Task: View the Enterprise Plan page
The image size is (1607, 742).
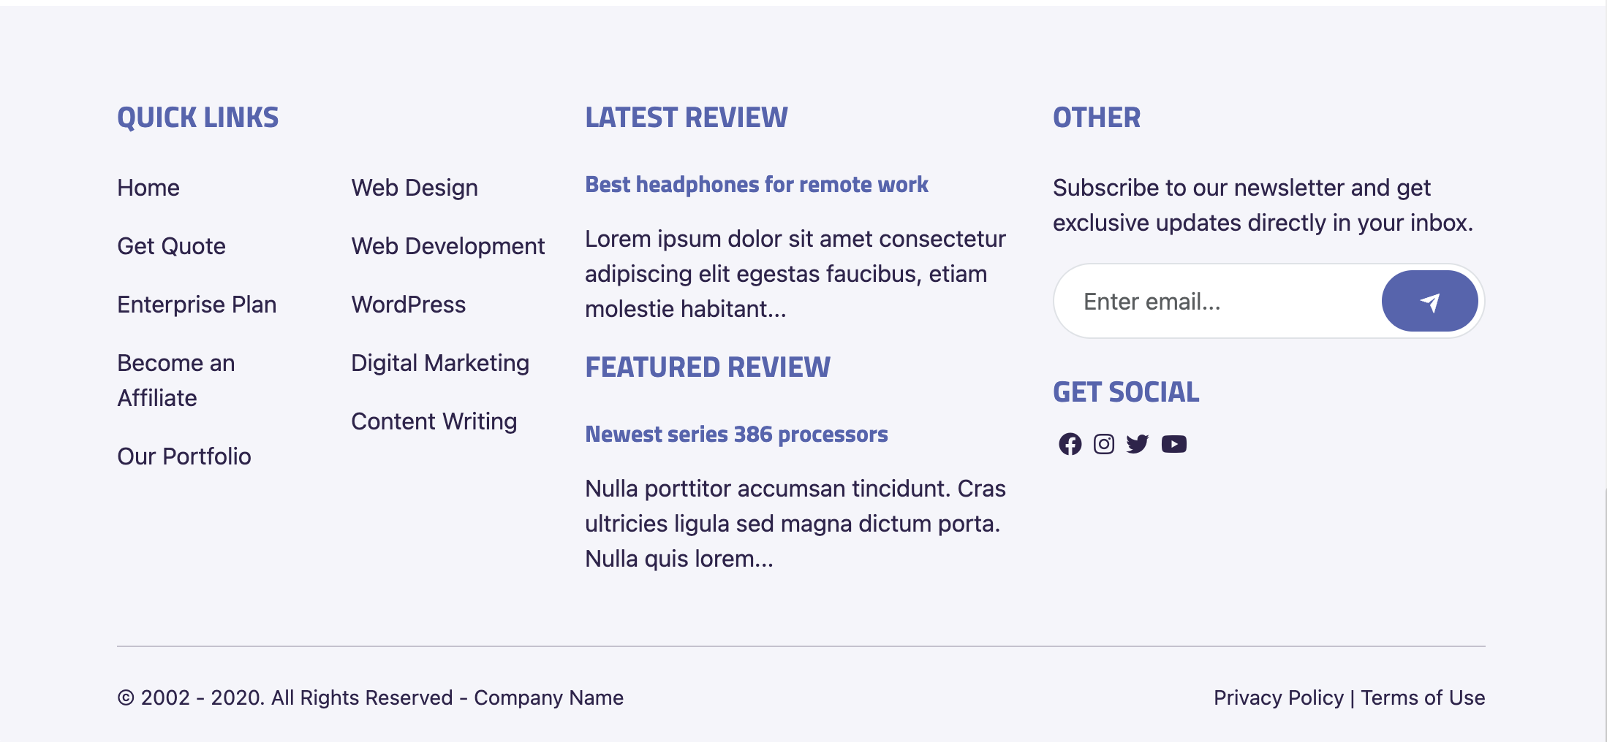Action: [197, 304]
